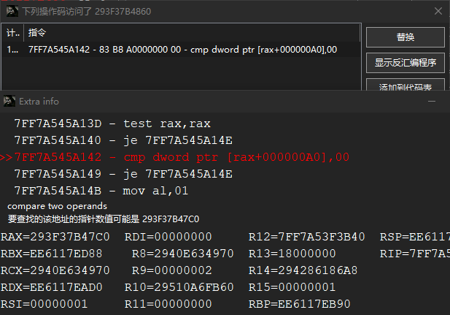Click the 计.. count column header

13,33
